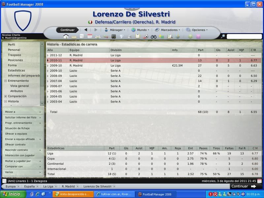264x198 pixels.
Task: Open the tactics board icon
Action: tap(114, 36)
